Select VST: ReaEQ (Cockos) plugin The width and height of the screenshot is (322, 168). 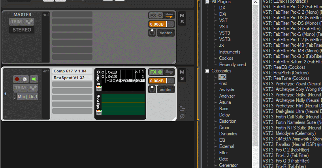[x=284, y=67]
